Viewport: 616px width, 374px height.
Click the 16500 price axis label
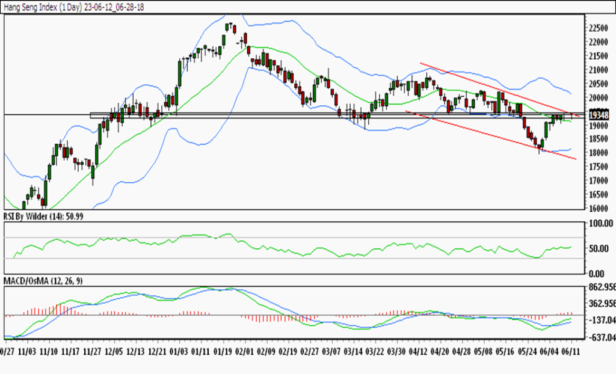coord(599,194)
